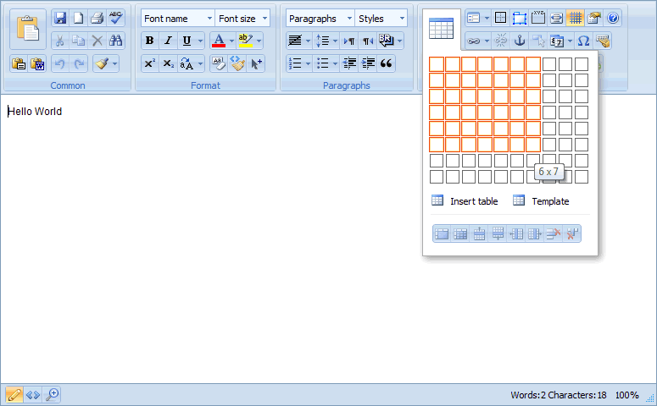Screen dimensions: 657x406
Task: Open Find with the binoculars icon
Action: [x=115, y=41]
